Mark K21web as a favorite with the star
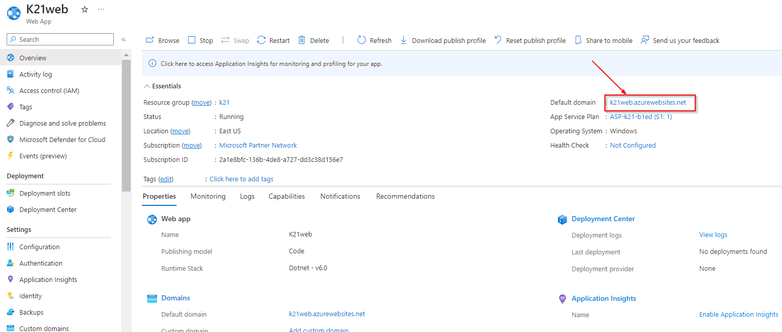This screenshot has width=782, height=332. point(84,9)
